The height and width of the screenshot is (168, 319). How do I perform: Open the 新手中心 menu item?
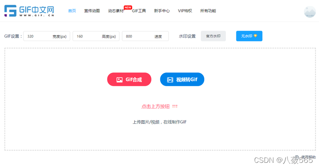tap(162, 11)
